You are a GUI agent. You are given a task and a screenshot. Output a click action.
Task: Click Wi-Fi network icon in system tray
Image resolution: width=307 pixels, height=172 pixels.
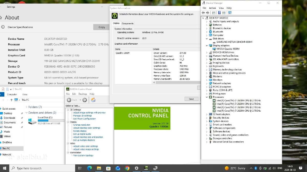pyautogui.click(x=270, y=168)
